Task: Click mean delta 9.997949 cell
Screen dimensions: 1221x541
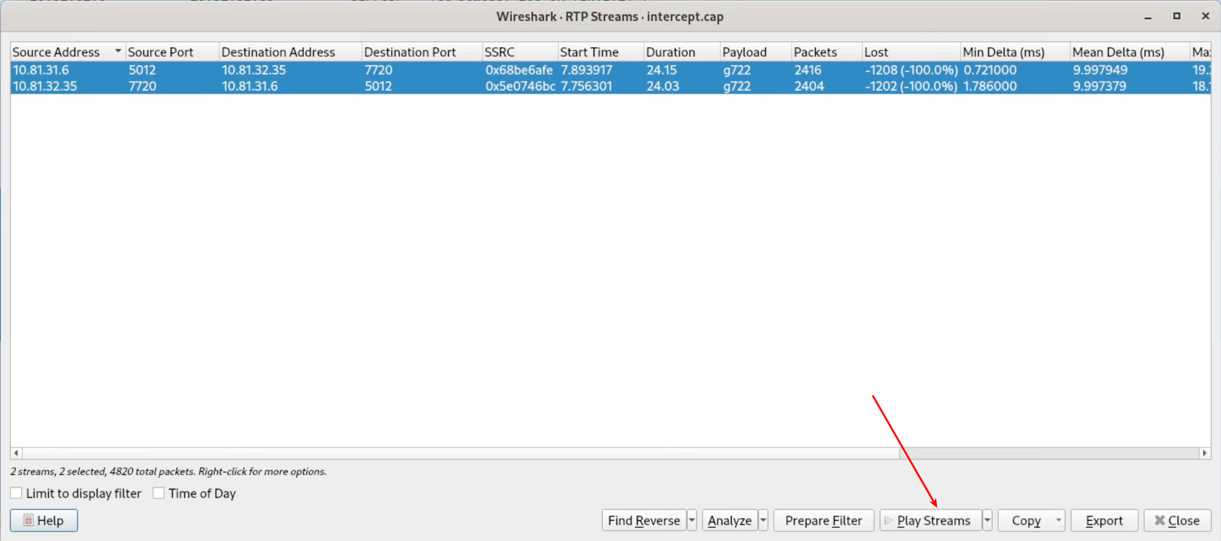Action: tap(1101, 70)
